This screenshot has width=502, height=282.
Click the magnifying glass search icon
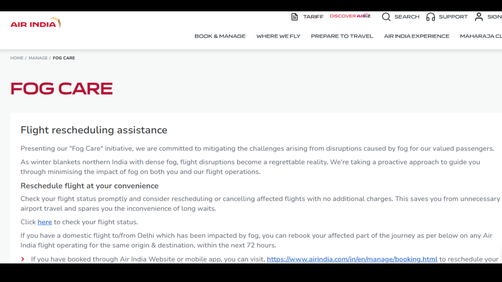tap(386, 17)
